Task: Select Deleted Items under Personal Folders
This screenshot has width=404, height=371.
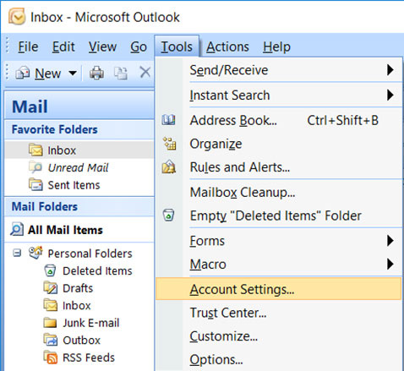Action: (97, 270)
